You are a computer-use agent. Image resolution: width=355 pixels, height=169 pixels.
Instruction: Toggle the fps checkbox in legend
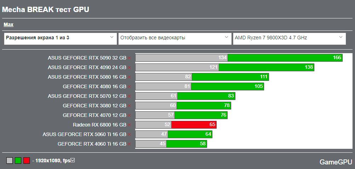point(73,160)
